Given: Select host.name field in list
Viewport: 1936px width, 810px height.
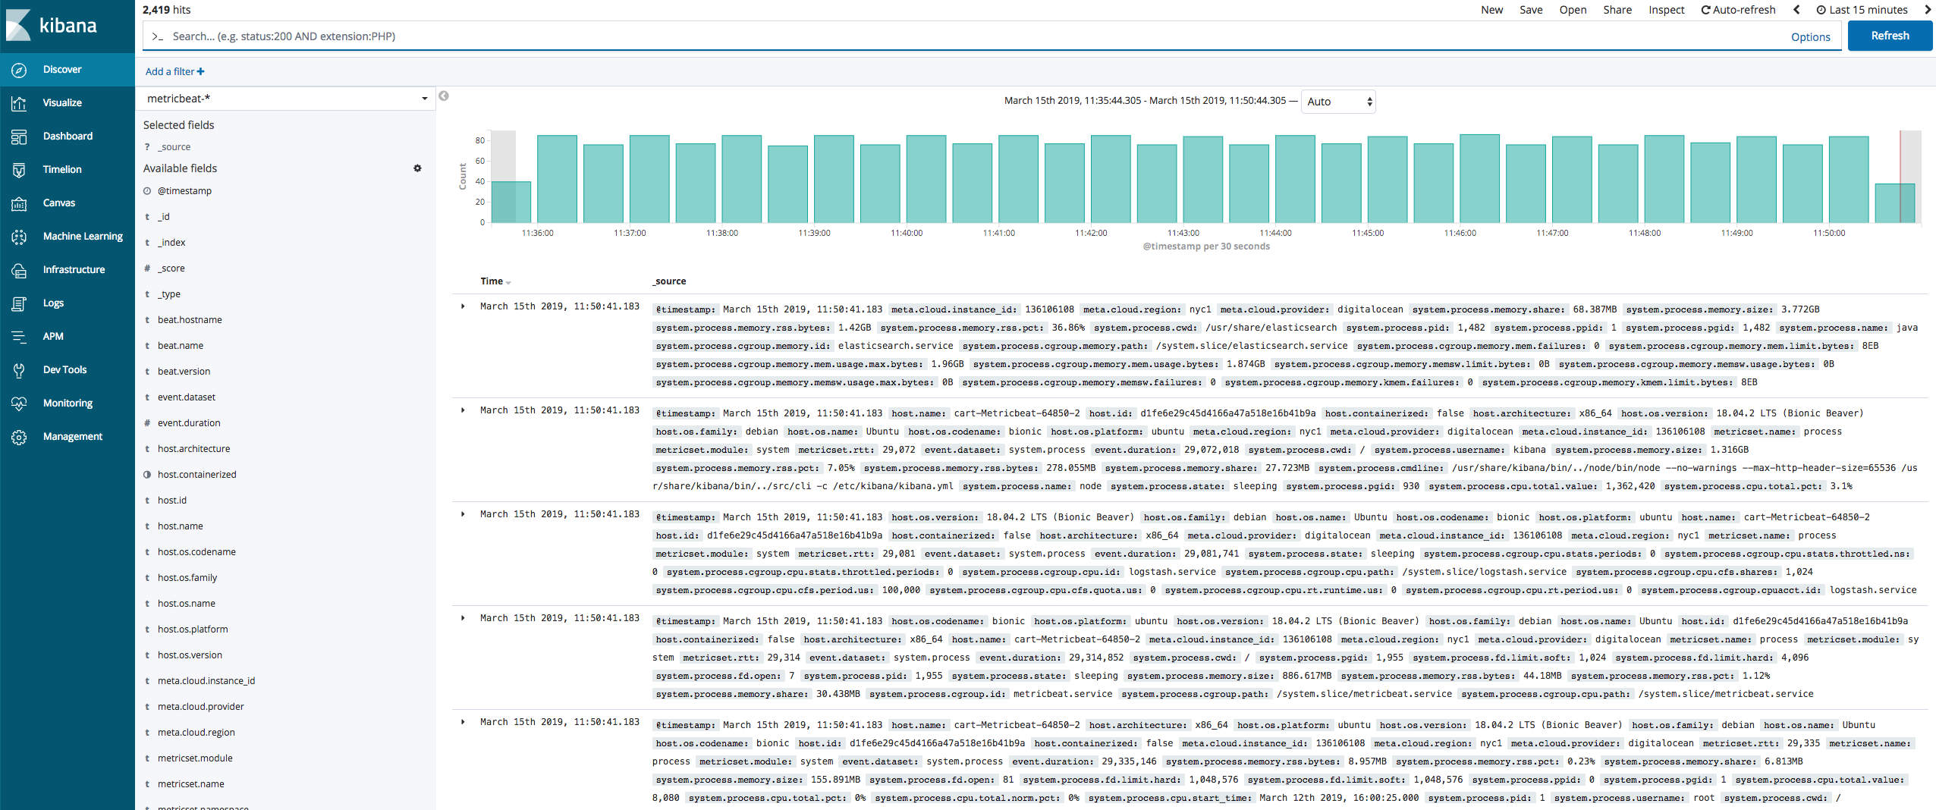Looking at the screenshot, I should click(x=181, y=526).
